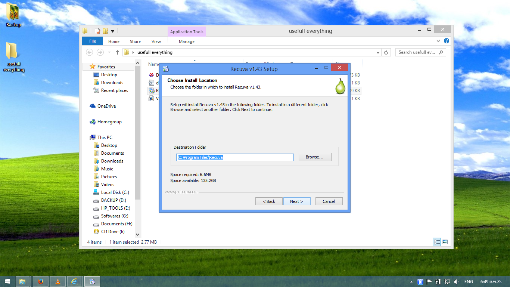The height and width of the screenshot is (287, 510).
Task: Click the Browse... button in Recuva Setup
Action: click(314, 157)
